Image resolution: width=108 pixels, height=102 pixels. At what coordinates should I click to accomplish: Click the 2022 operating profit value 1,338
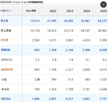pos(53,50)
